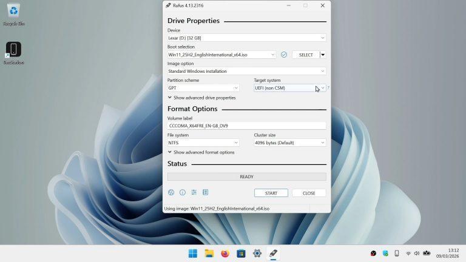Screen dimensions: 466x262
Task: Click the ISO checksum checkmark icon
Action: 284,55
